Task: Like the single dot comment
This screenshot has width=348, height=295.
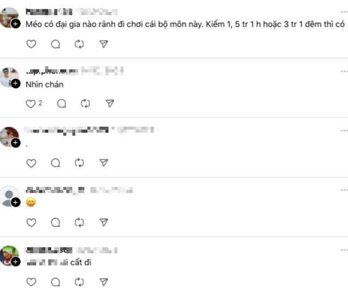Action: [32, 163]
